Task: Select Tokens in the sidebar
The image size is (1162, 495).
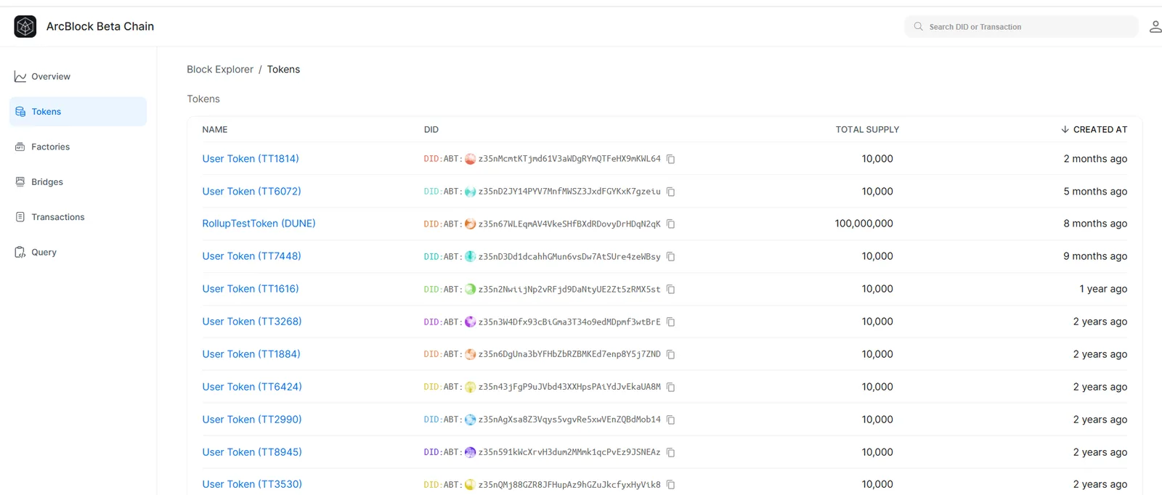Action: point(78,112)
